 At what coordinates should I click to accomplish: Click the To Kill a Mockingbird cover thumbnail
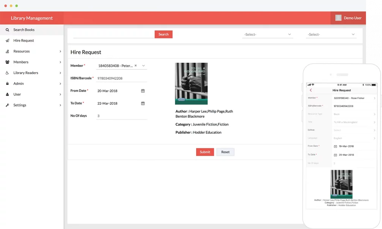click(191, 83)
